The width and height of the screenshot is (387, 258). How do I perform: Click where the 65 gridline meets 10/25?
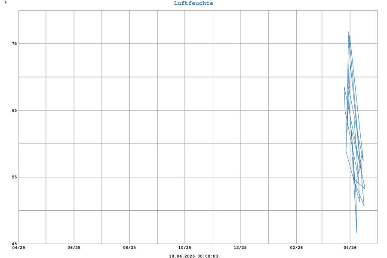pos(185,111)
